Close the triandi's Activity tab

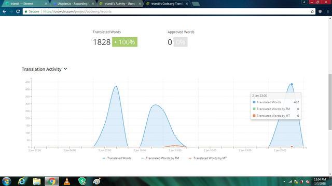click(x=140, y=4)
